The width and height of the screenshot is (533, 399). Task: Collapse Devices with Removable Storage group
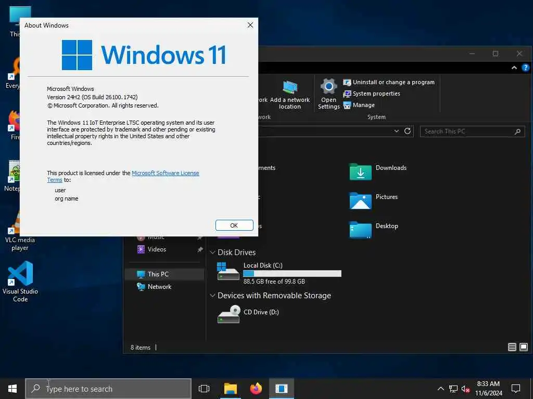(x=212, y=296)
